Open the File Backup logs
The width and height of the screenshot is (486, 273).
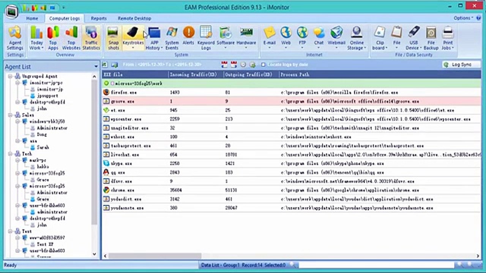point(431,38)
